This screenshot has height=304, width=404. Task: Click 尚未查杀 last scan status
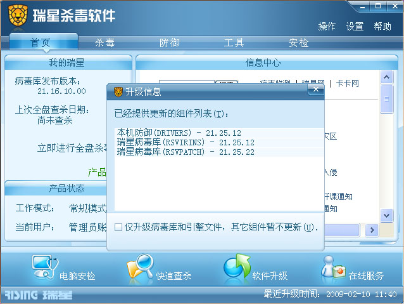[54, 121]
